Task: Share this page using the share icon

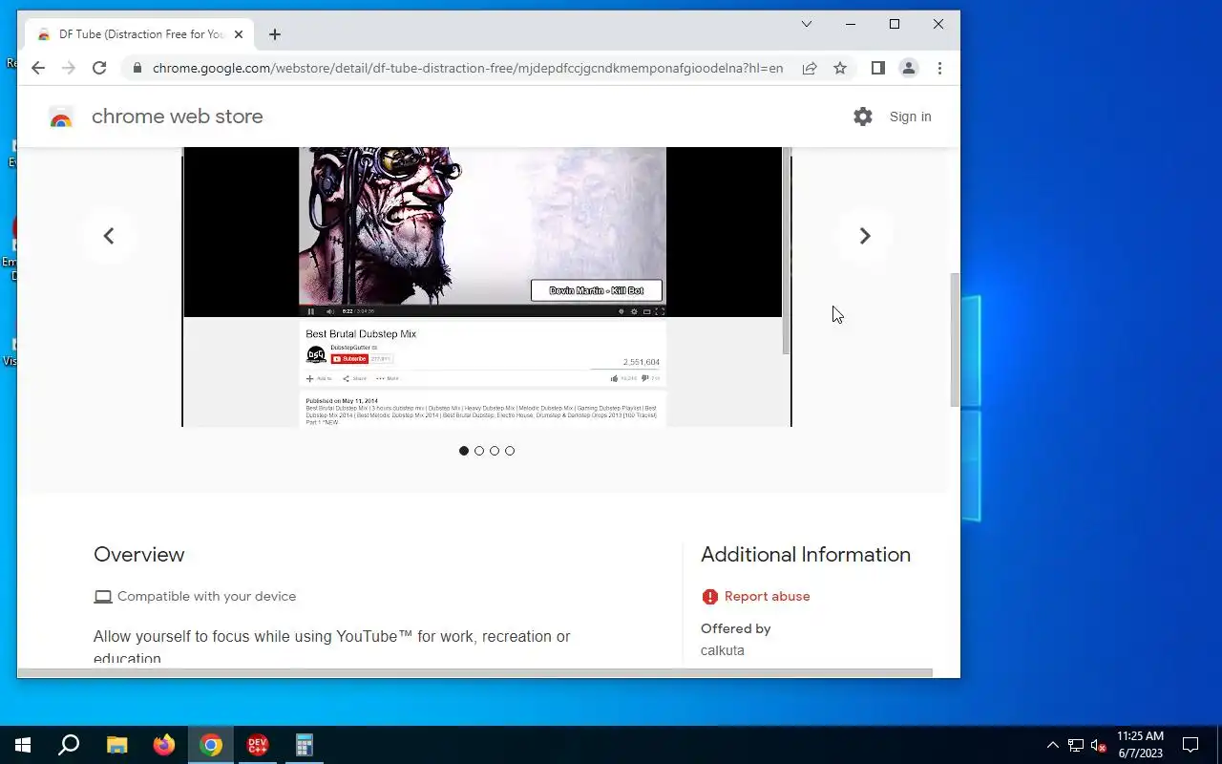Action: coord(810,68)
